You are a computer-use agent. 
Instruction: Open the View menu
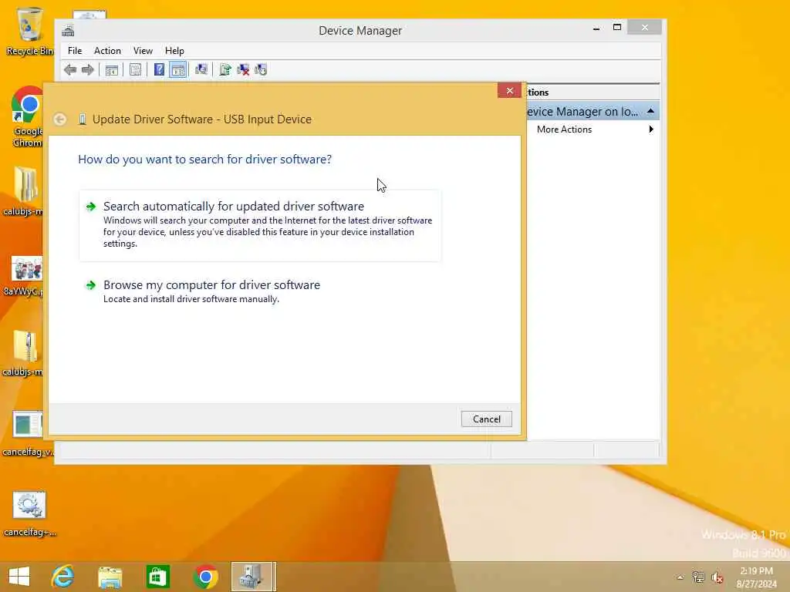(x=143, y=51)
